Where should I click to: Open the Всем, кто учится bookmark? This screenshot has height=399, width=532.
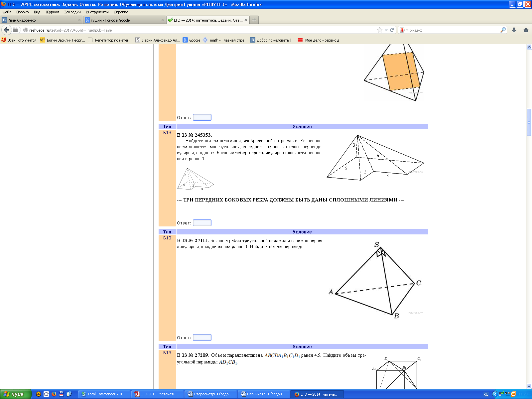tap(19, 40)
